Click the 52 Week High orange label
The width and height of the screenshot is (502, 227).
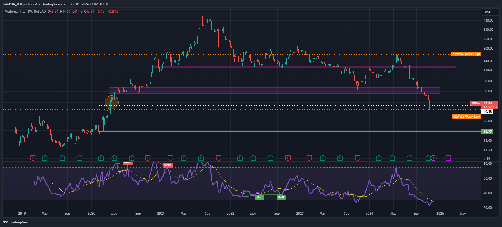(x=466, y=54)
